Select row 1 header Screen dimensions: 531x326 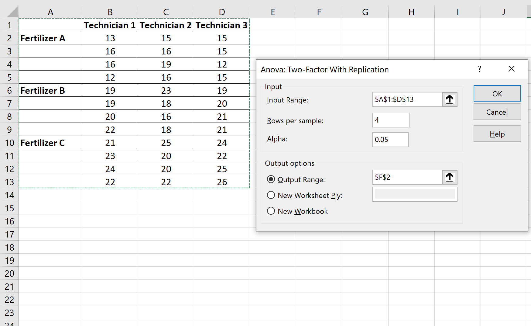tap(9, 25)
